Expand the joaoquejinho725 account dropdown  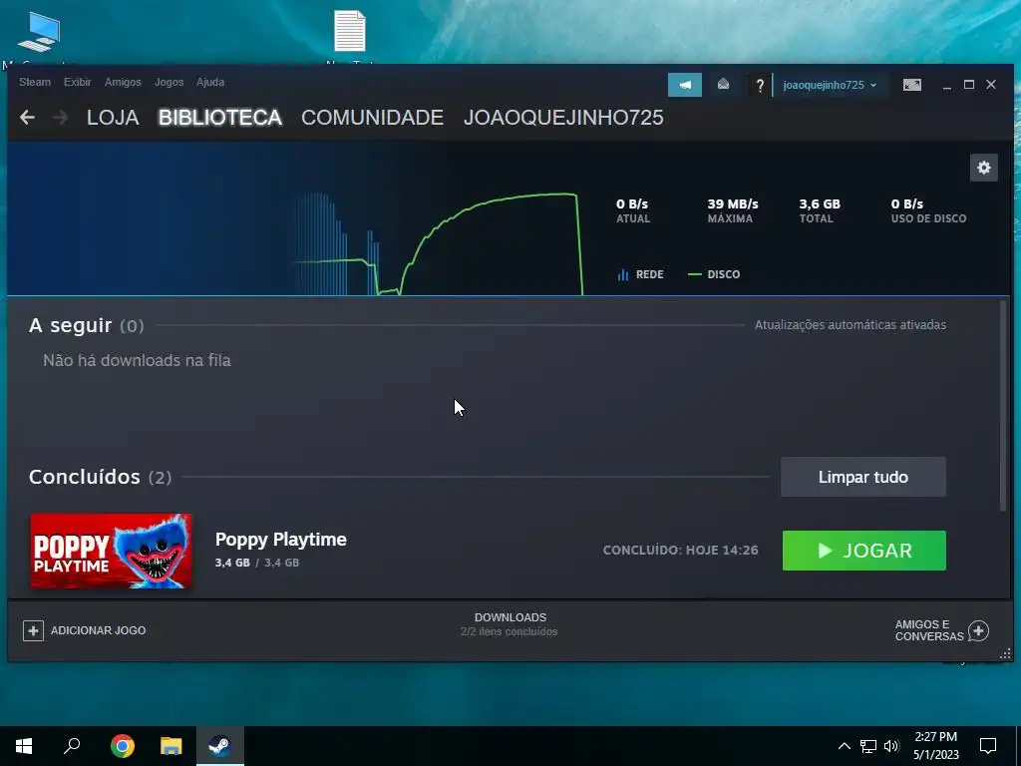(x=830, y=86)
